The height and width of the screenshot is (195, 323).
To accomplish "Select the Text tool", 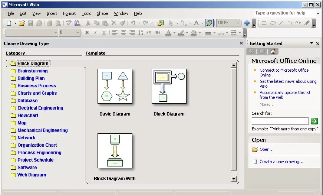I will (197, 23).
